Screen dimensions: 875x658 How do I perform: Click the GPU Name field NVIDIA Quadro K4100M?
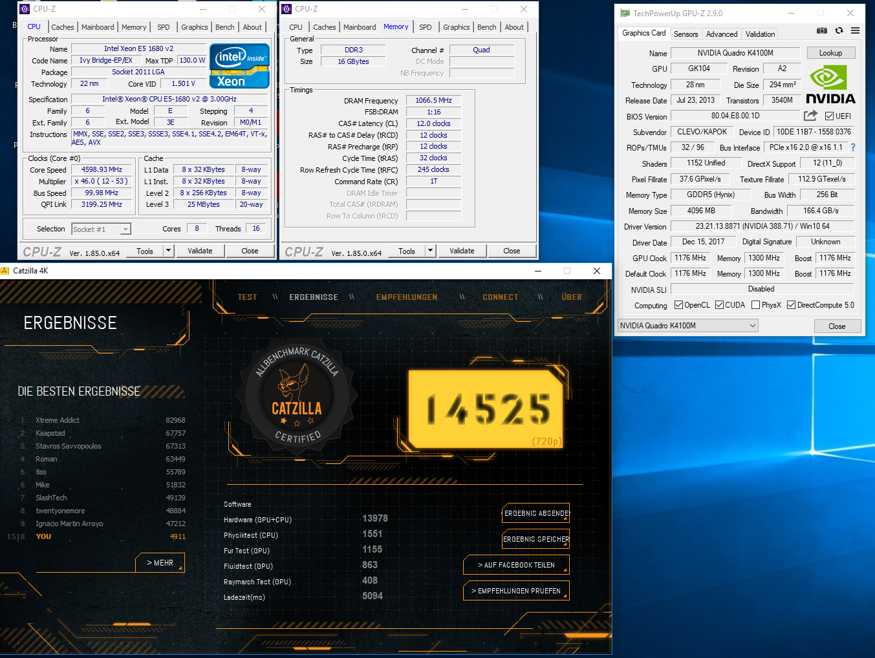tap(735, 53)
